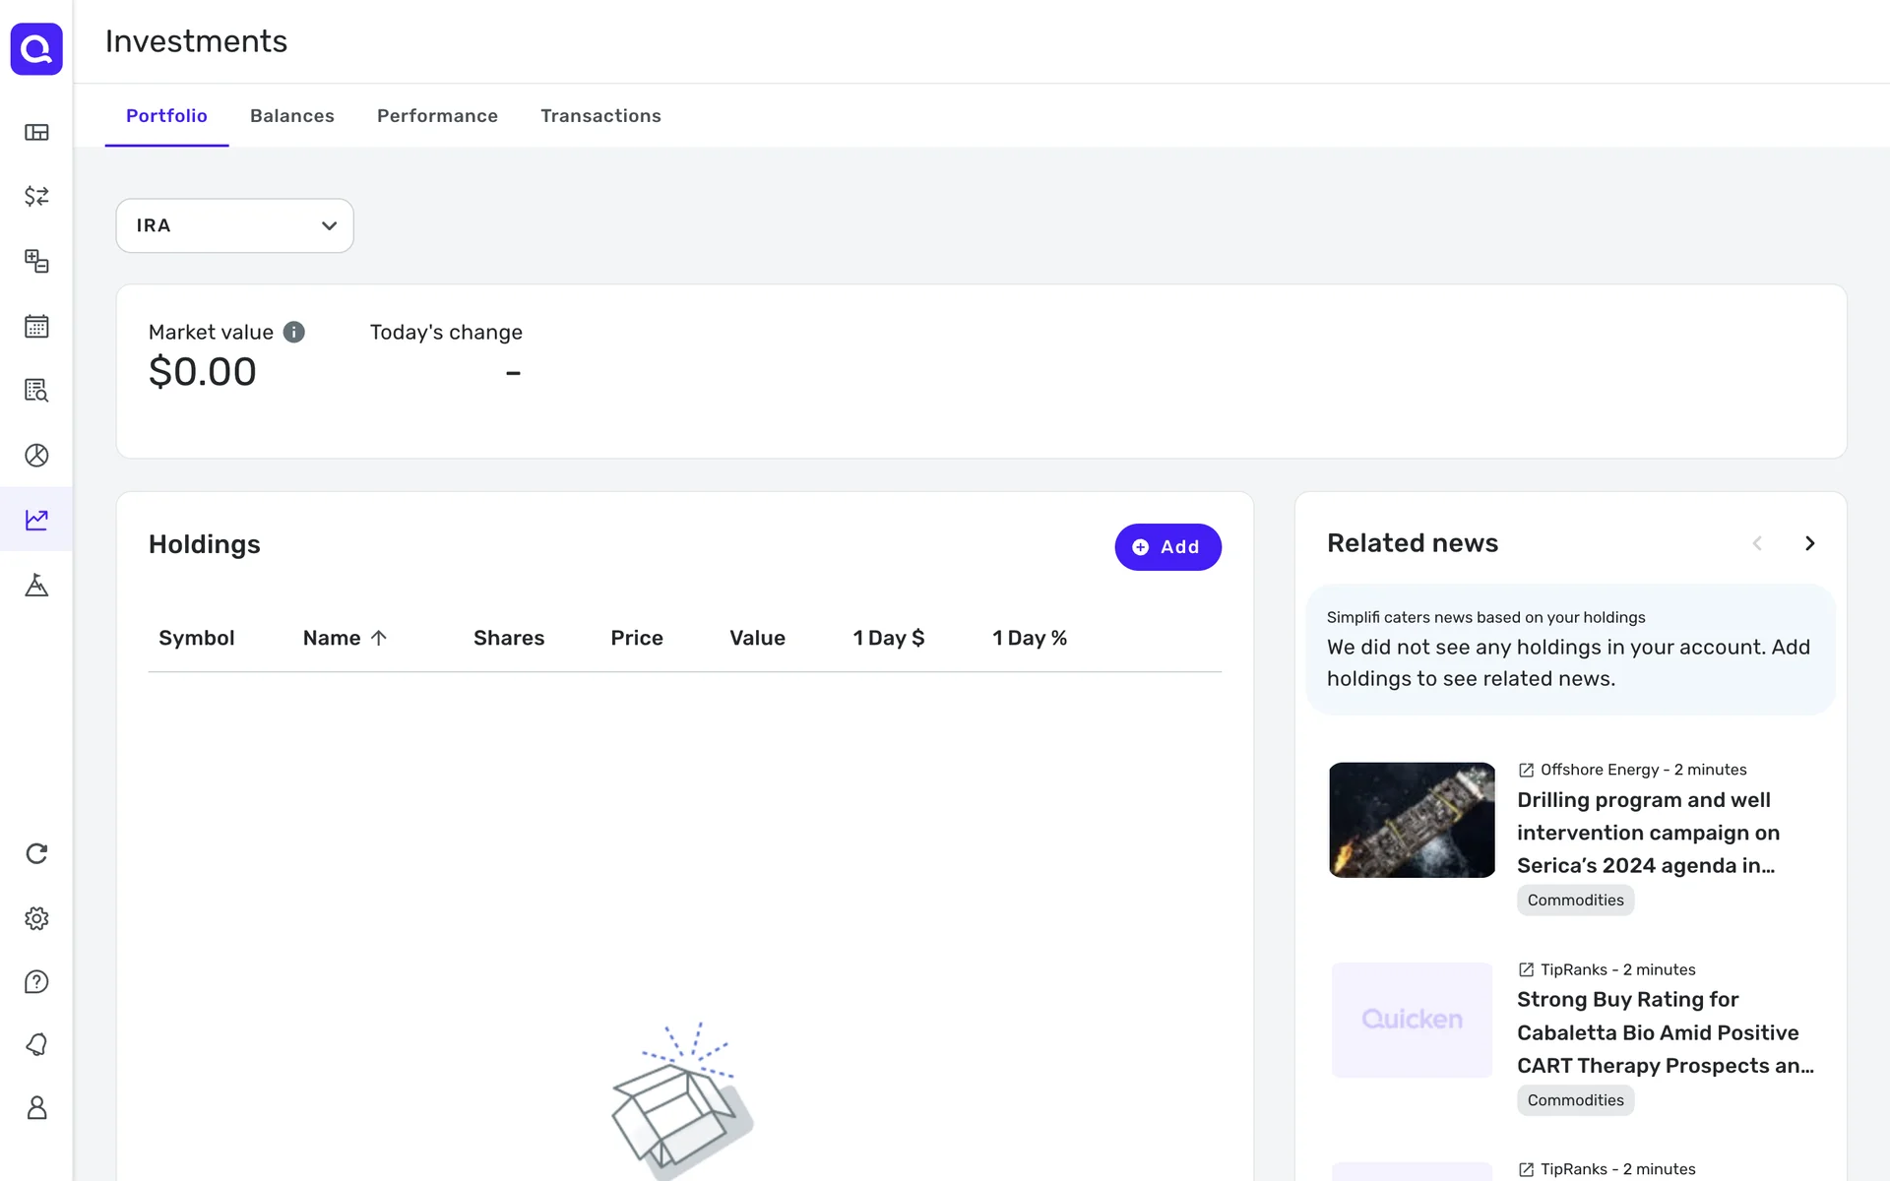Open the Transactions tab
Screen dimensions: 1890x1181
600,116
